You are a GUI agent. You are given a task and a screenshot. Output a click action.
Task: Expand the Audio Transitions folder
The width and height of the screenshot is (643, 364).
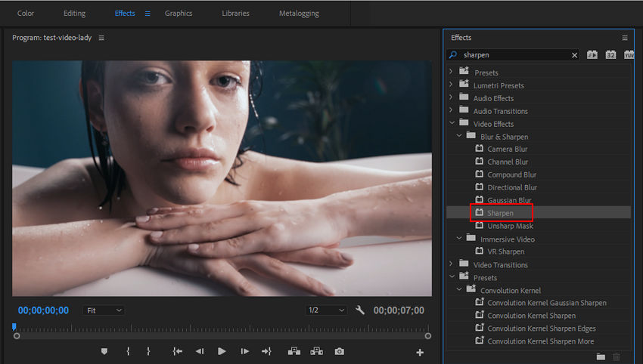tap(451, 110)
